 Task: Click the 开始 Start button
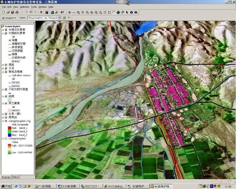pyautogui.click(x=6, y=186)
